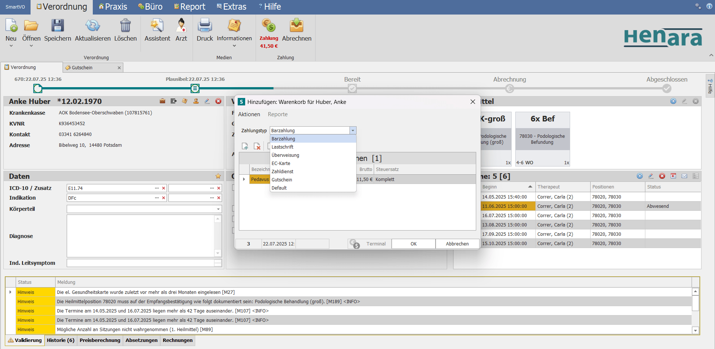715x349 pixels.
Task: Confirm the Warenkorb dialog with OK
Action: coord(413,244)
